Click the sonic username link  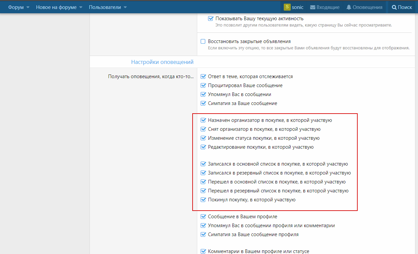click(x=297, y=7)
